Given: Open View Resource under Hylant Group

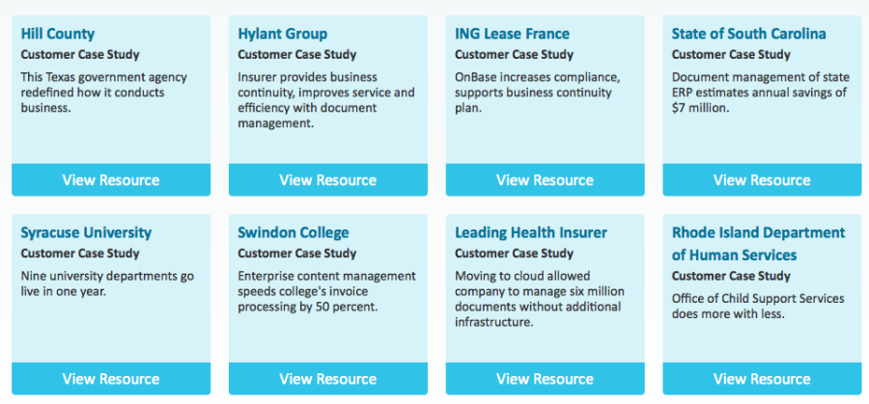Looking at the screenshot, I should coord(327,180).
